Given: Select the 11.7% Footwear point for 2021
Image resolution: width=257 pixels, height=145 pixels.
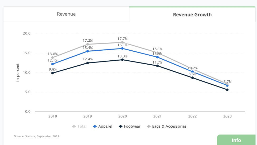Looking at the screenshot, I should [x=157, y=66].
